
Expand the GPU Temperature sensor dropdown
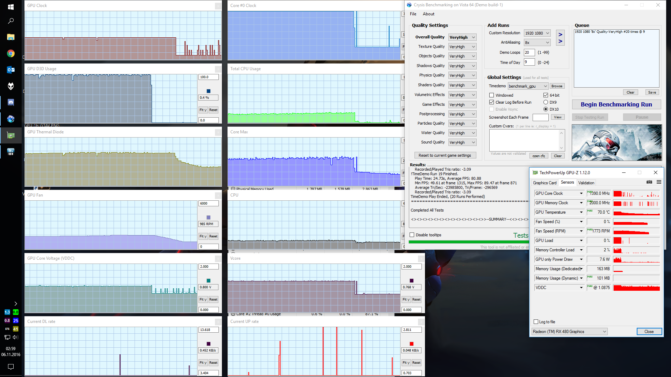581,212
